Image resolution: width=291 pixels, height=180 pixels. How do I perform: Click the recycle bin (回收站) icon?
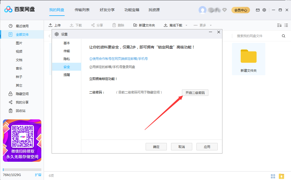[x=10, y=111]
